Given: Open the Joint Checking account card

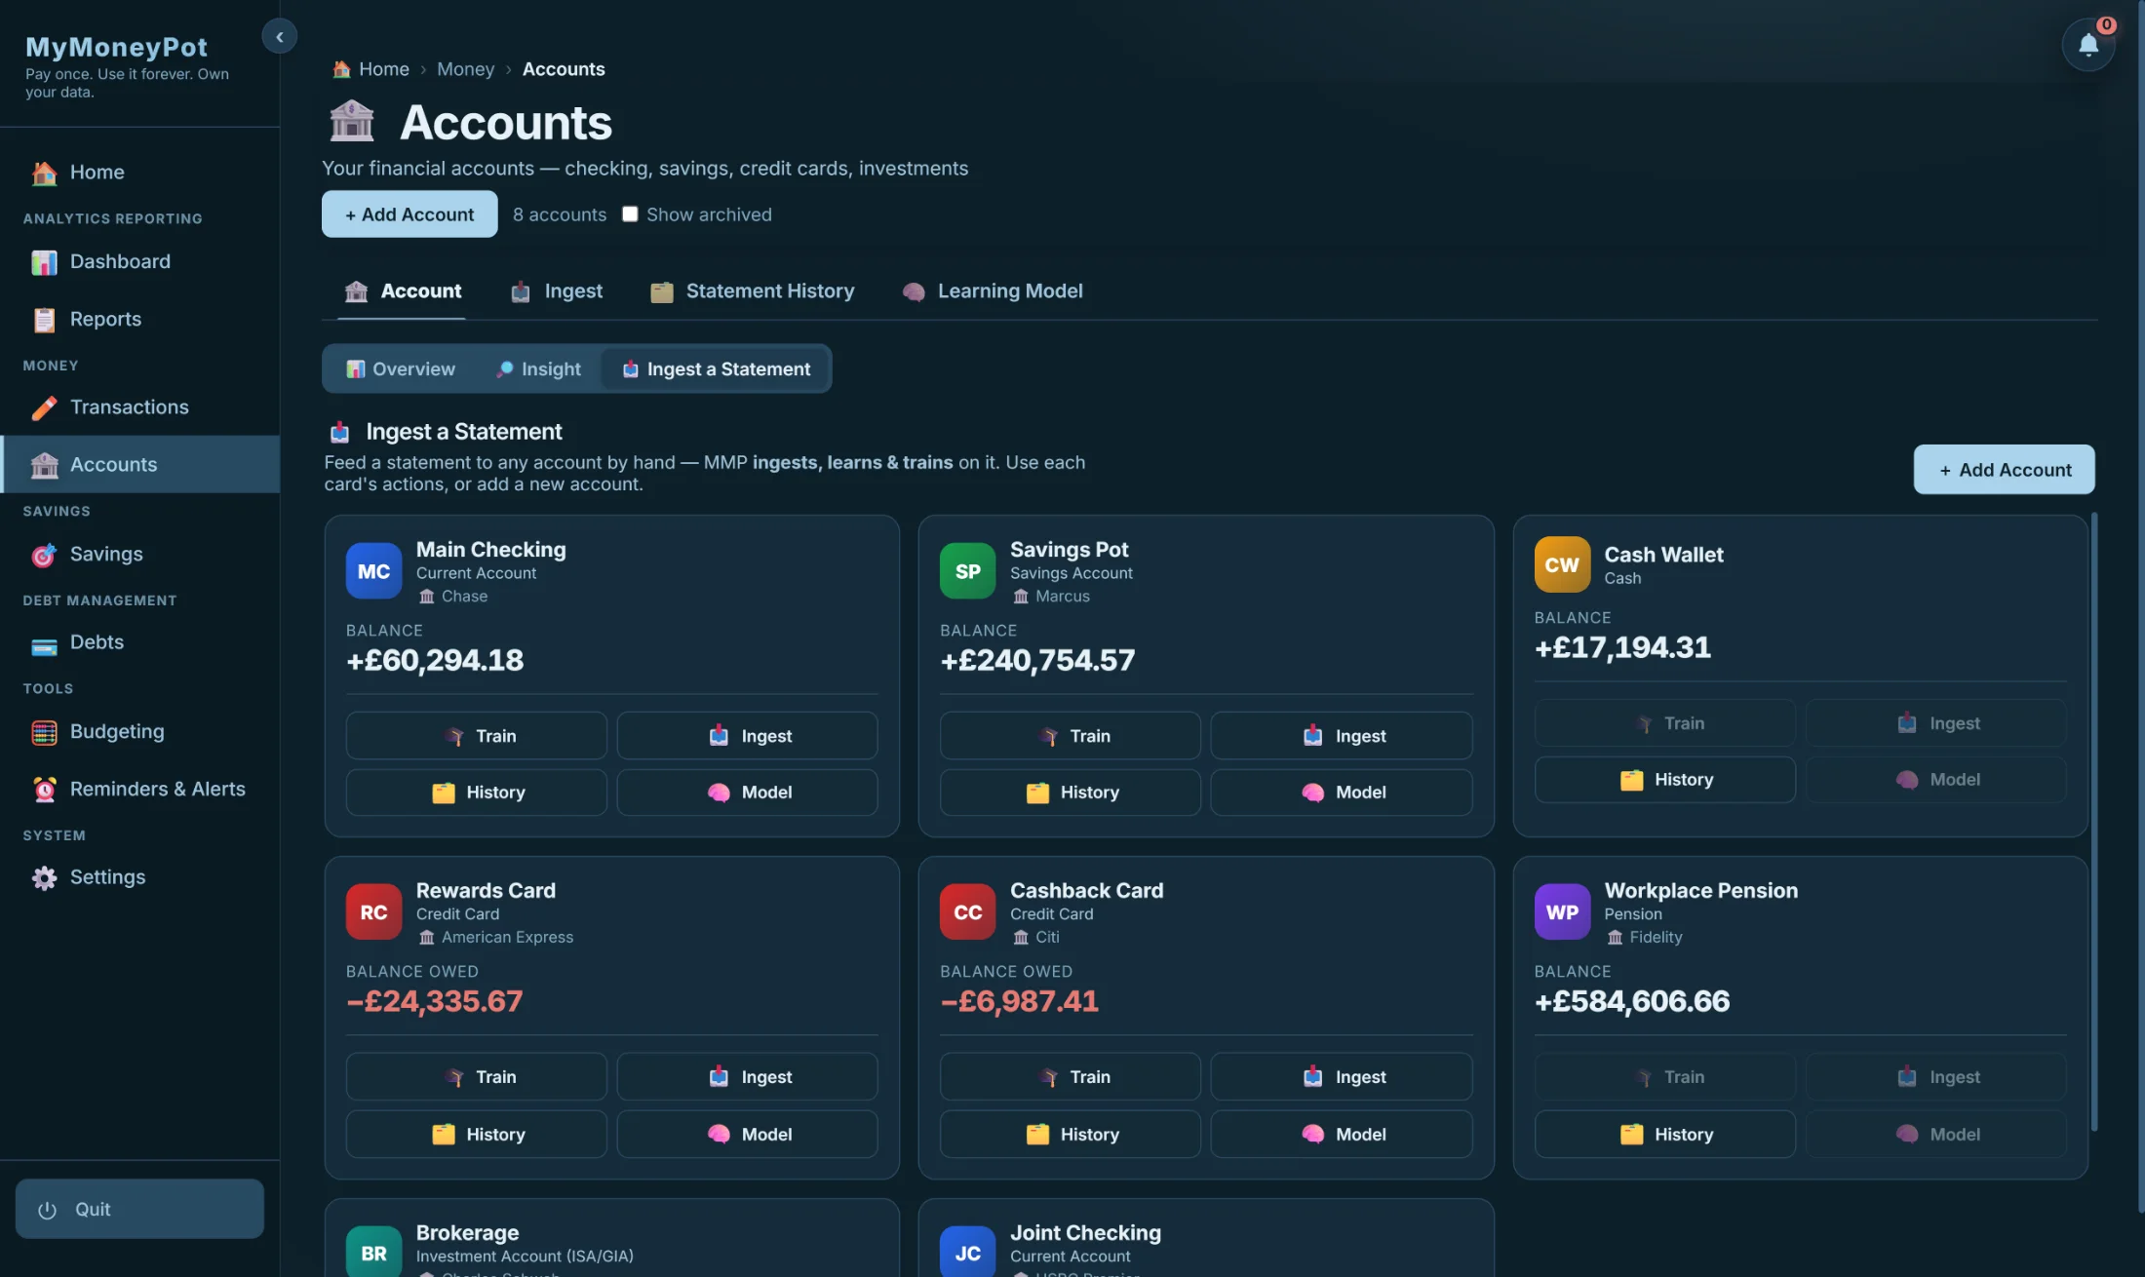Looking at the screenshot, I should point(1206,1238).
